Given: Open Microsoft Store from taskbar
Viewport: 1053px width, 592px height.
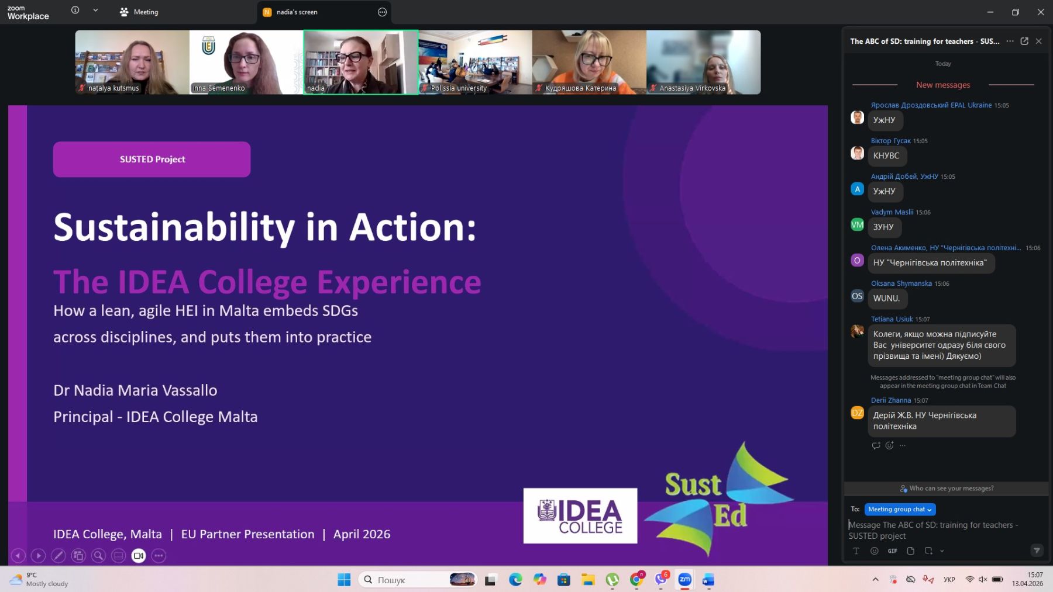Looking at the screenshot, I should tap(564, 579).
